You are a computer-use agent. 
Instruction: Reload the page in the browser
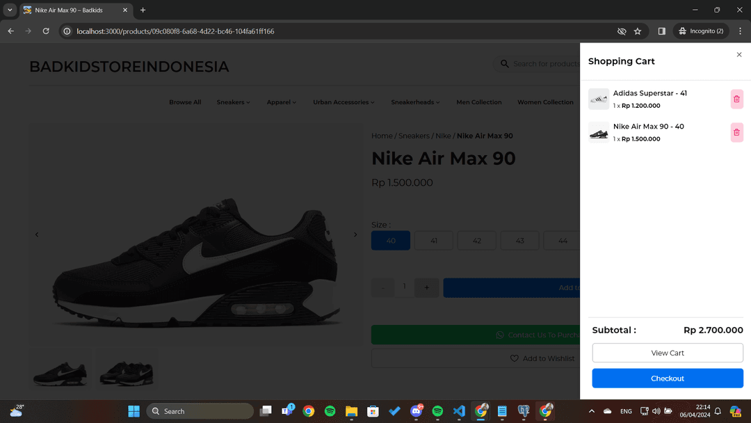[x=46, y=31]
